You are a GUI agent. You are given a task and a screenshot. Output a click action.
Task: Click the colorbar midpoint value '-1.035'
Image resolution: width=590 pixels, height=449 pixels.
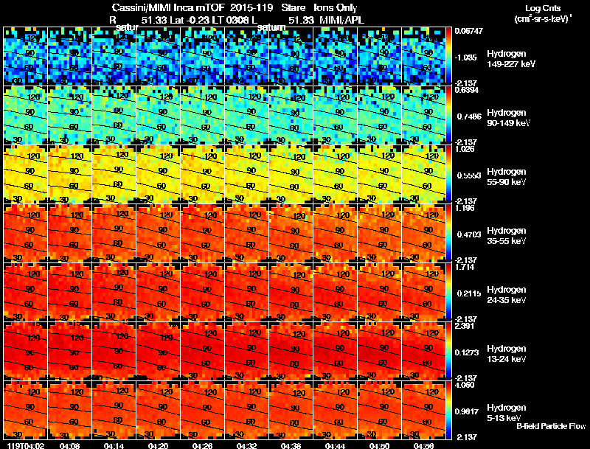coord(466,58)
